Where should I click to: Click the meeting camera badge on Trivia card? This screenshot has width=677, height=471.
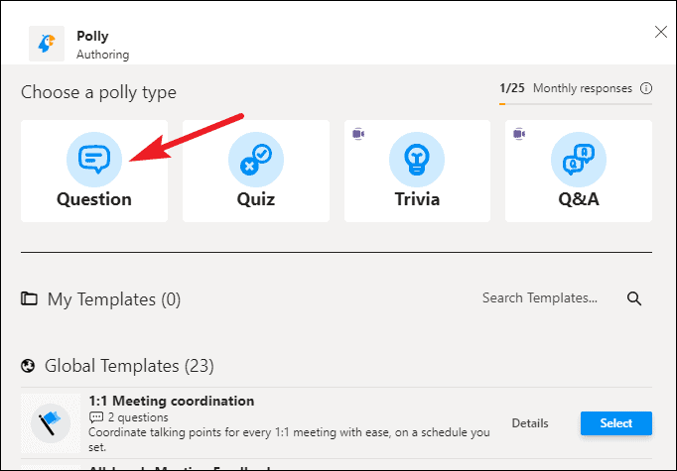(x=358, y=134)
